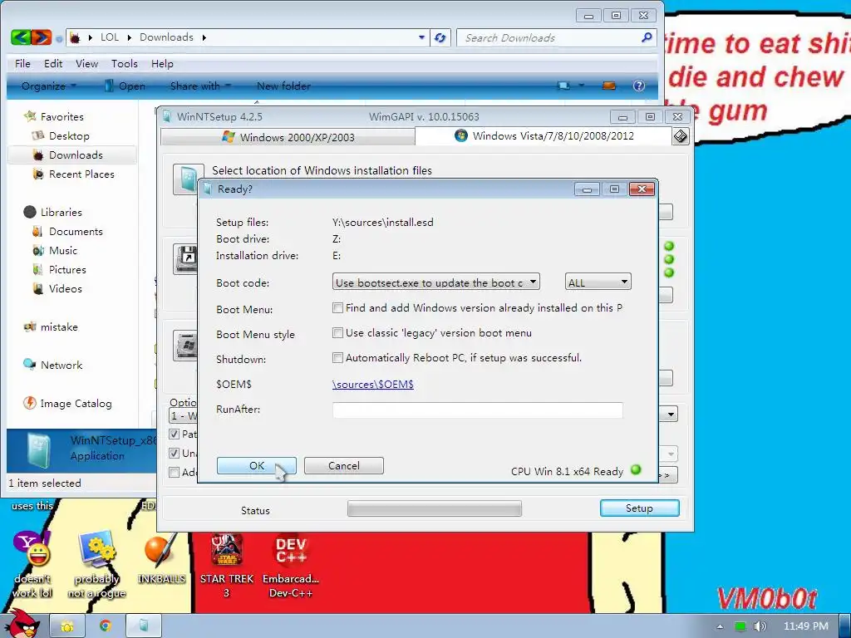Click the RunAfter input field
The width and height of the screenshot is (851, 638).
point(478,410)
